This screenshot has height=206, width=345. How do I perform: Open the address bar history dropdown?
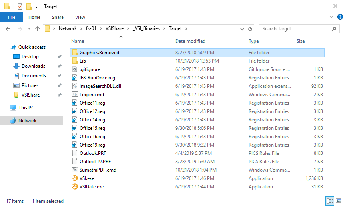point(242,29)
